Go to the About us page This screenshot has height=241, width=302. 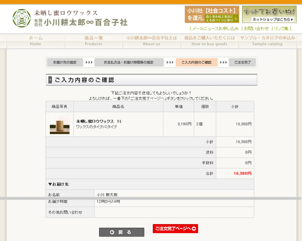click(x=151, y=41)
